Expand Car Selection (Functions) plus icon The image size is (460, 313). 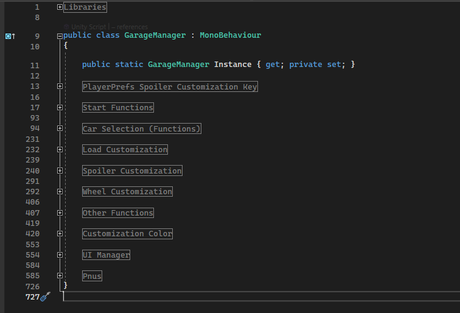(x=60, y=128)
